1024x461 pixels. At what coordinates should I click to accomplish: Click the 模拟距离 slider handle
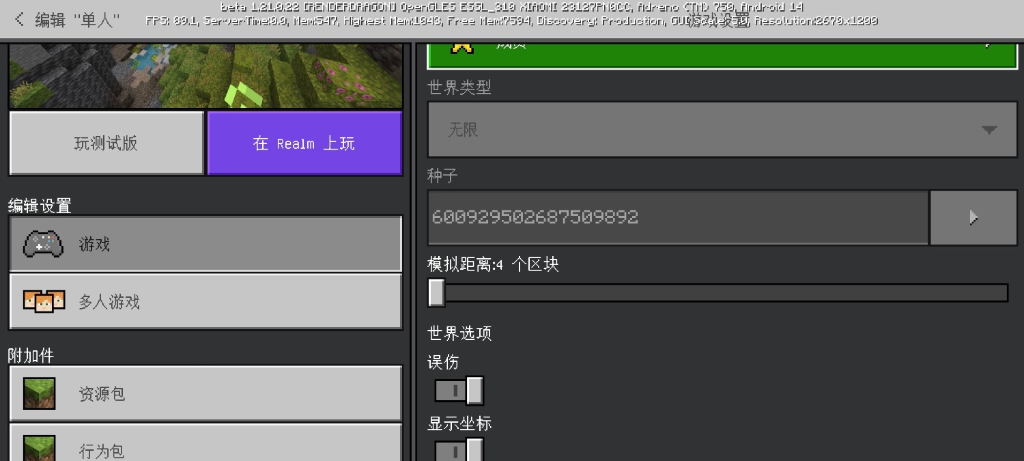click(436, 292)
